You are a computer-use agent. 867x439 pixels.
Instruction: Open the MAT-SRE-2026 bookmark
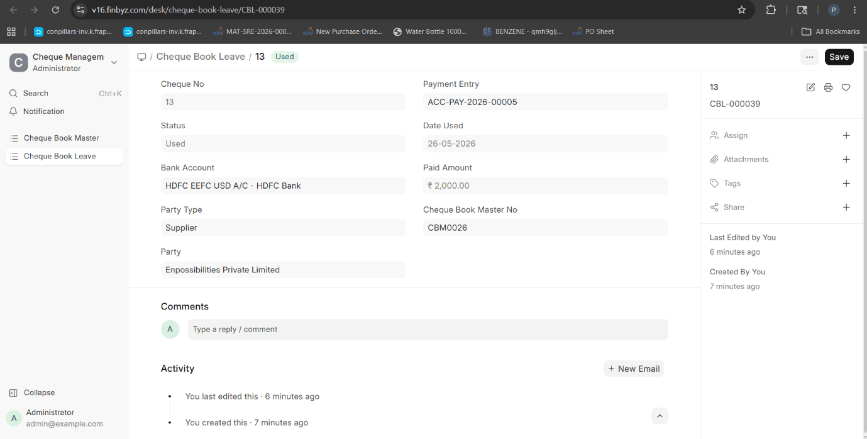(253, 31)
